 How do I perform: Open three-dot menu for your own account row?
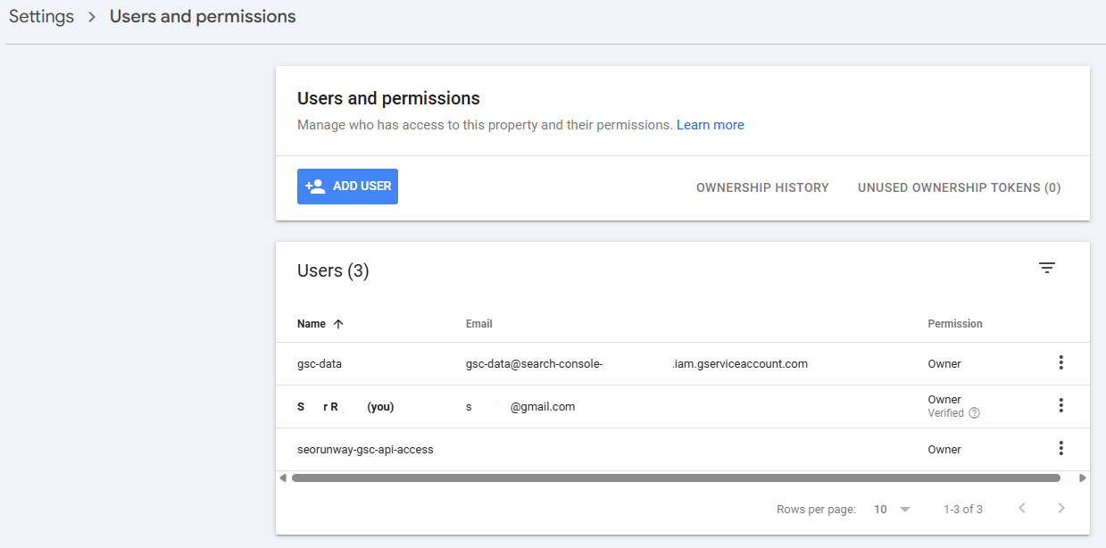coord(1060,405)
